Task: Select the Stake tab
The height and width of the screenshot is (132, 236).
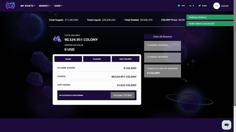Action: coord(68,59)
